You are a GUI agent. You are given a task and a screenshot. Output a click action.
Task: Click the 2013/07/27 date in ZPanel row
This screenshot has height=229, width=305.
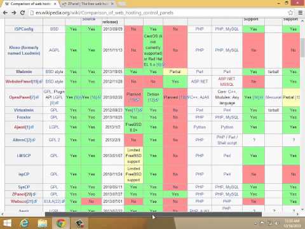(112, 194)
